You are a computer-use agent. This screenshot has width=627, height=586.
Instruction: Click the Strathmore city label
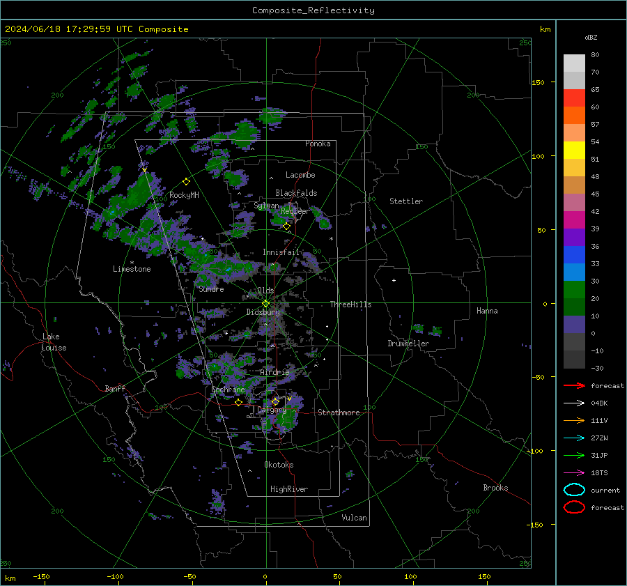coord(339,412)
